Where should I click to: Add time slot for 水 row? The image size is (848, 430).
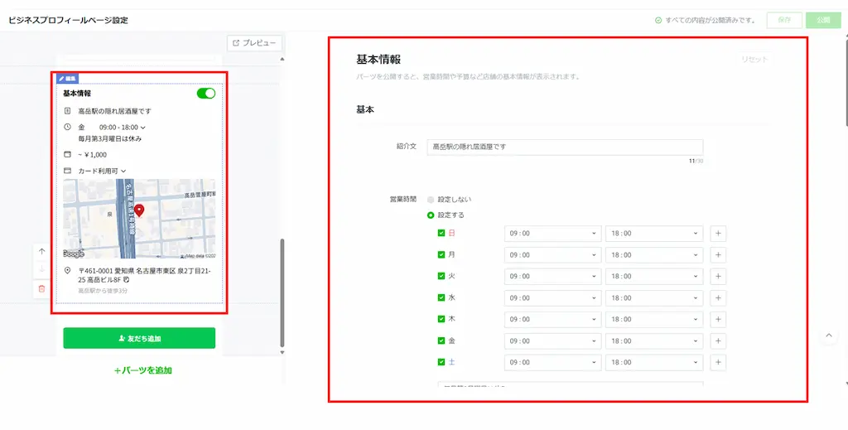[718, 298]
